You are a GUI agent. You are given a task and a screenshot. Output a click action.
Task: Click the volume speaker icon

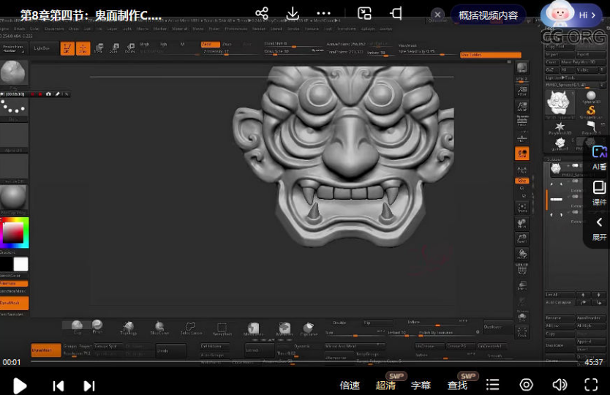[x=560, y=385]
